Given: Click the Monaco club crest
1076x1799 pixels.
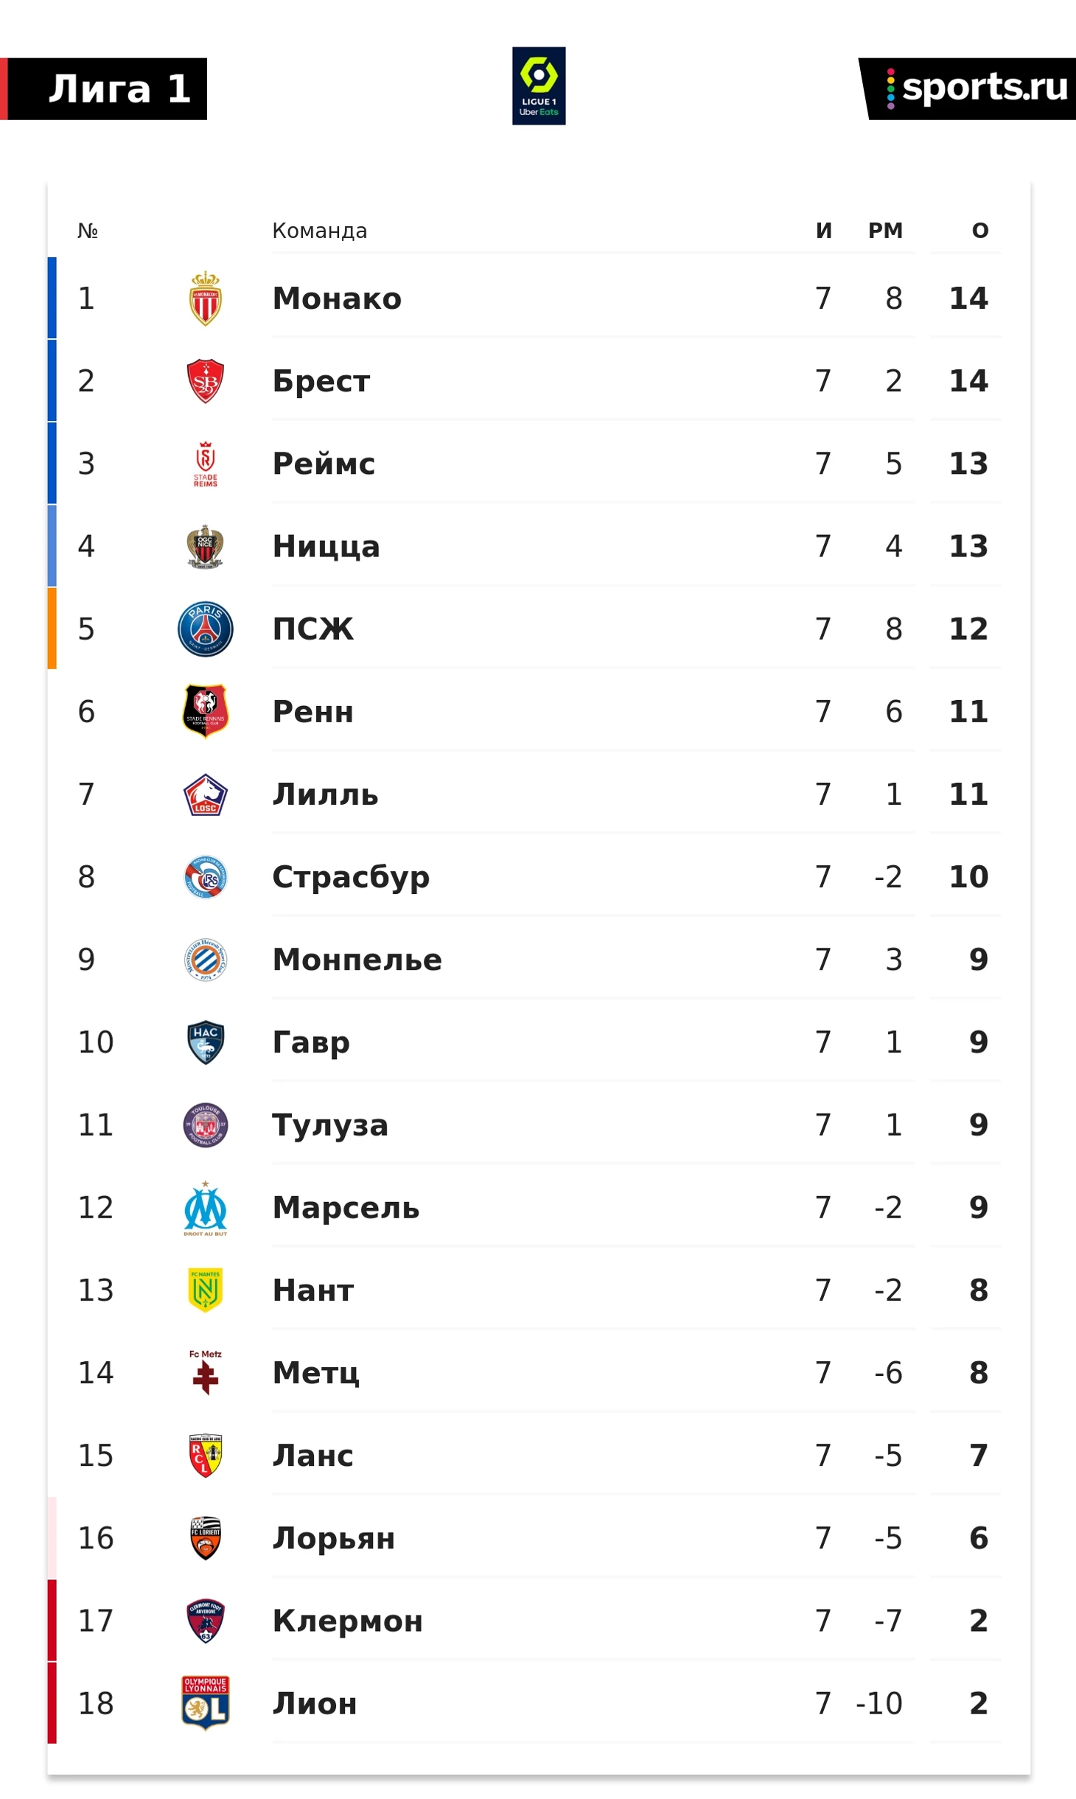Looking at the screenshot, I should tap(206, 298).
